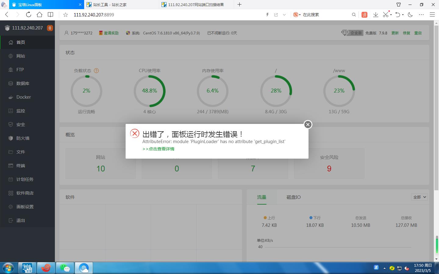Click the orange notification badge 0
This screenshot has height=274, width=439.
tap(50, 28)
